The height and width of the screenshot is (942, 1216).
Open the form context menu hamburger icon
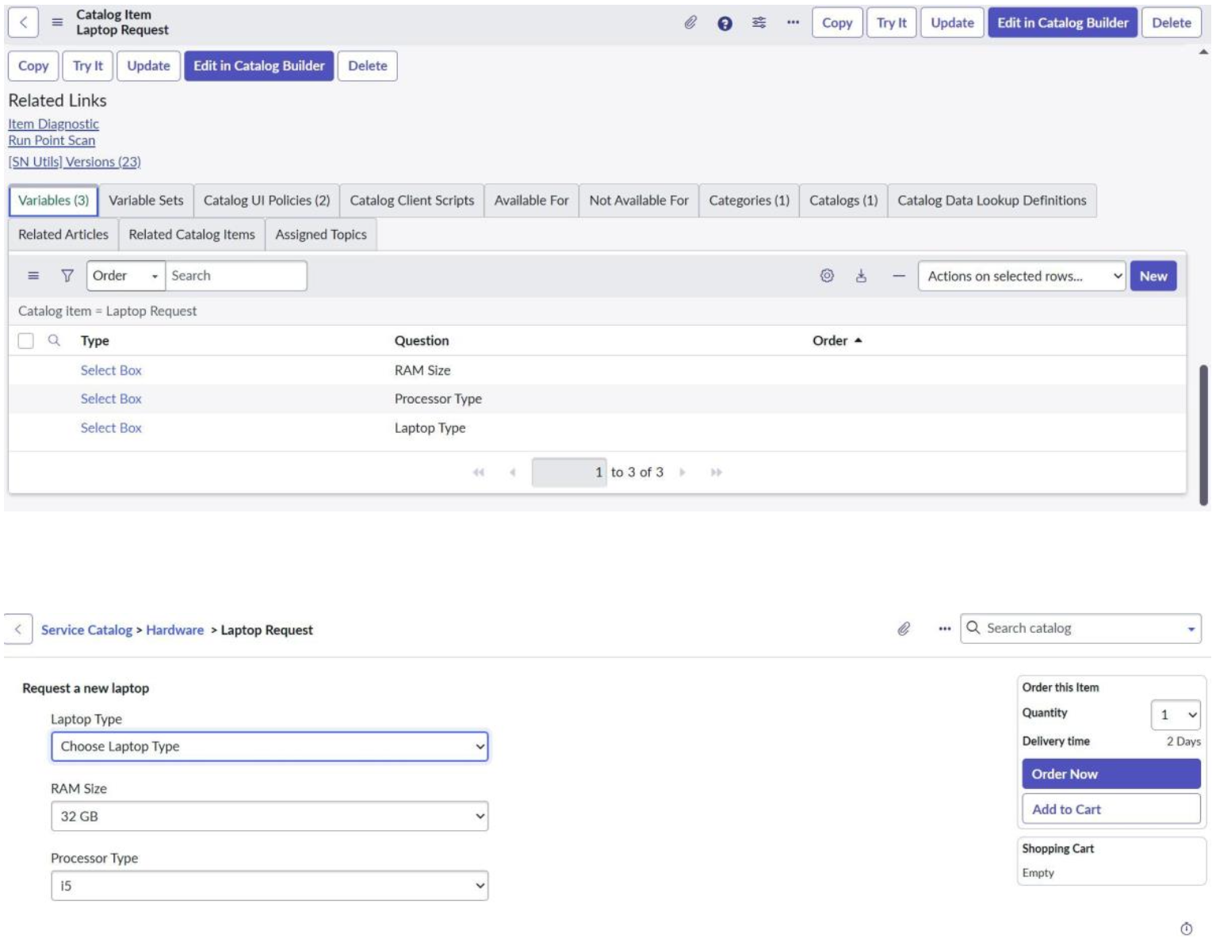point(57,22)
